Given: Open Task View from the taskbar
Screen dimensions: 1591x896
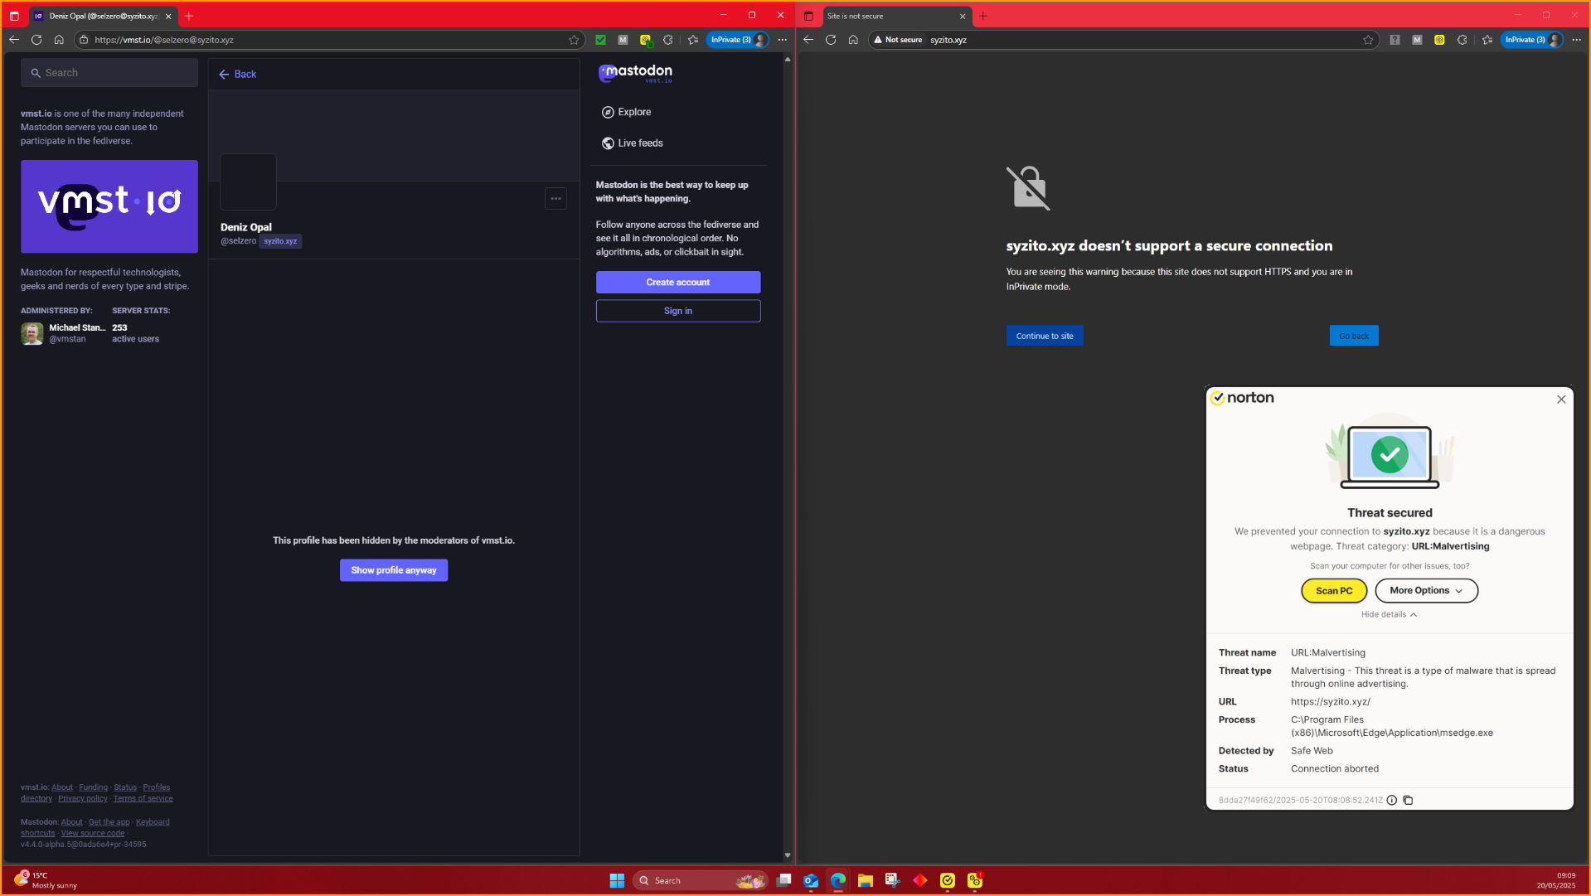Looking at the screenshot, I should point(783,880).
